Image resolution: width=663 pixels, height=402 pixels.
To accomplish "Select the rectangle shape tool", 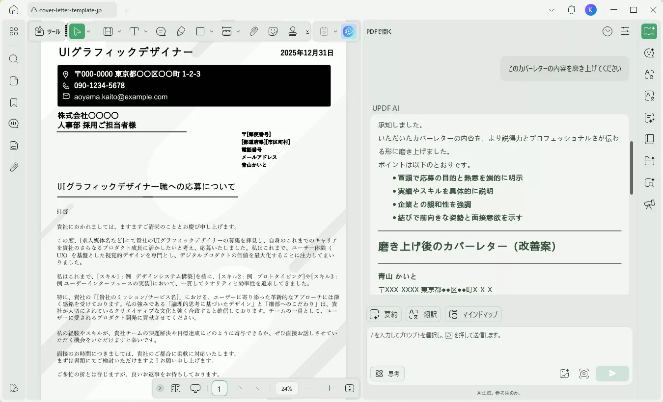I will (200, 31).
